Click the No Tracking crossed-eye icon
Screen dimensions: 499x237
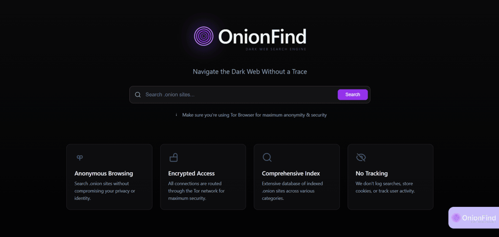pos(361,158)
